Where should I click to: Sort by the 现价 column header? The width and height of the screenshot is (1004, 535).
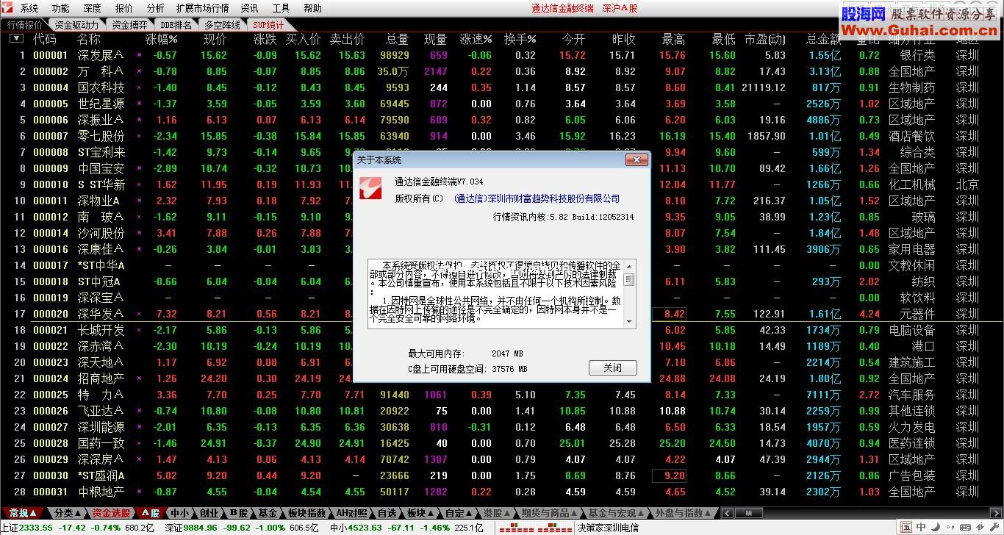click(215, 39)
